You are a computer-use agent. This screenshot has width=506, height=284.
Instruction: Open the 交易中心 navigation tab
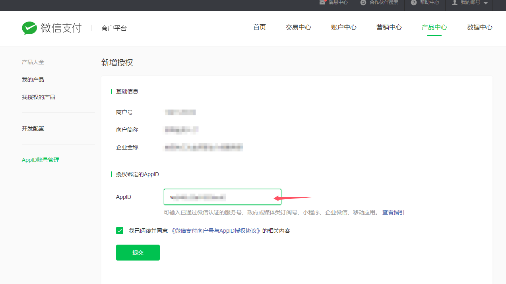[299, 27]
